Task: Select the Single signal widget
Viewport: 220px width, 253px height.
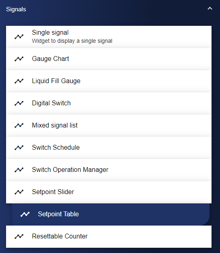Action: (109, 37)
